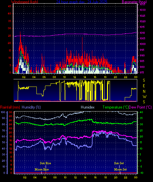Click rainfall axis value 12
The image size is (153, 182).
point(11,149)
